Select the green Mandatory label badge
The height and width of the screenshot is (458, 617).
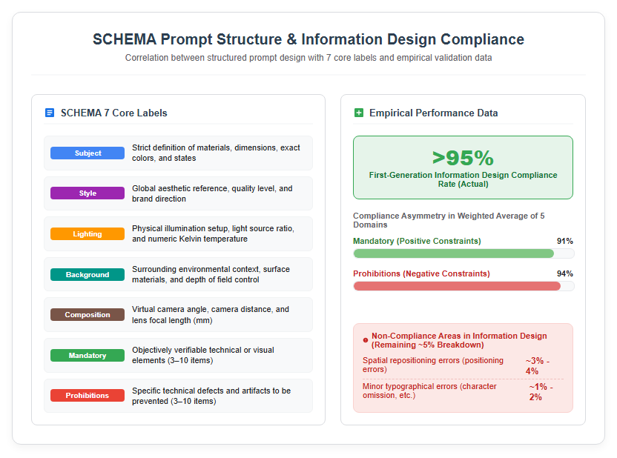coord(88,356)
